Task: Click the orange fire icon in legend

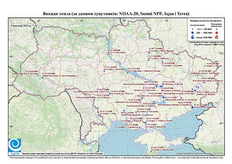Action: [x=217, y=37]
